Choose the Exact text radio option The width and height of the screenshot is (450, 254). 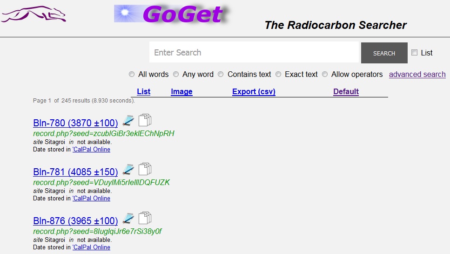(x=278, y=75)
